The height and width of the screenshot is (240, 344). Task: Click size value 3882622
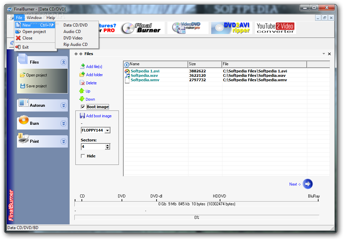197,71
